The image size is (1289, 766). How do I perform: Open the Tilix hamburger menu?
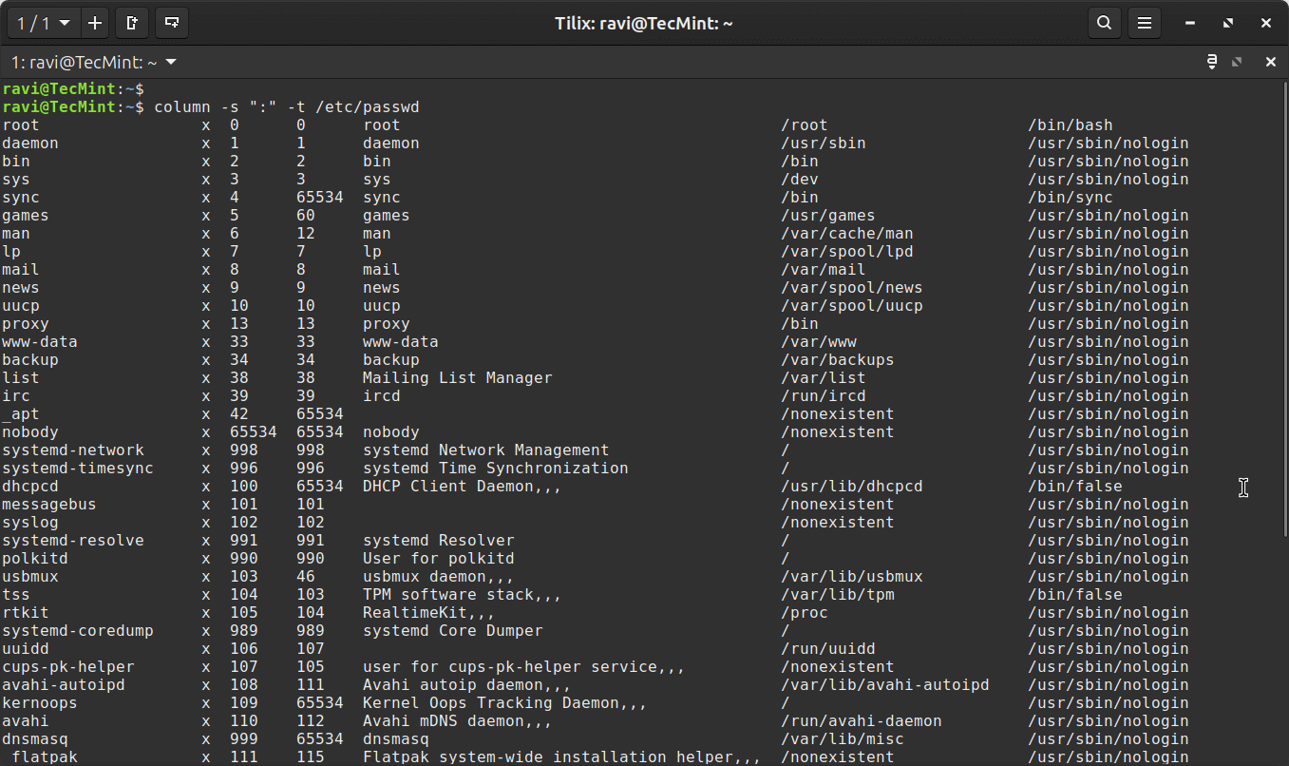pyautogui.click(x=1144, y=22)
